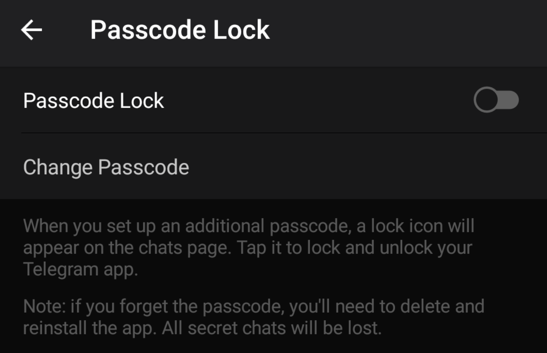
Task: Click empty space between Passcode Lock label and switch
Action: 317,101
